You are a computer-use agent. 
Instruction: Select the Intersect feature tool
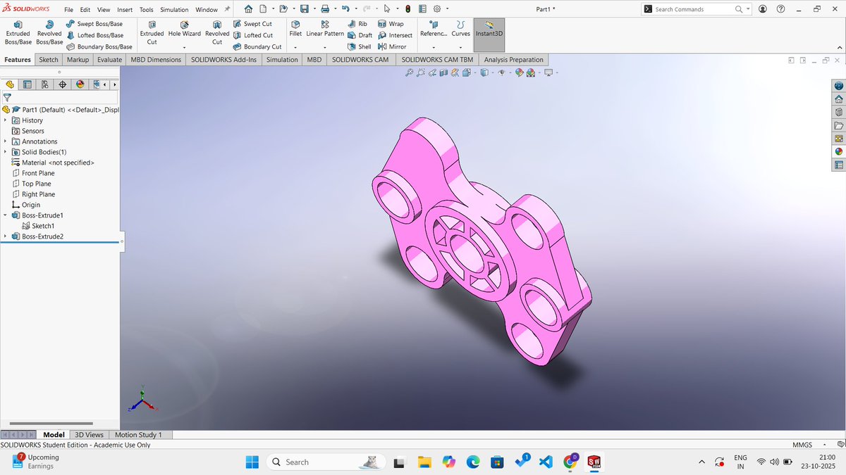(395, 35)
